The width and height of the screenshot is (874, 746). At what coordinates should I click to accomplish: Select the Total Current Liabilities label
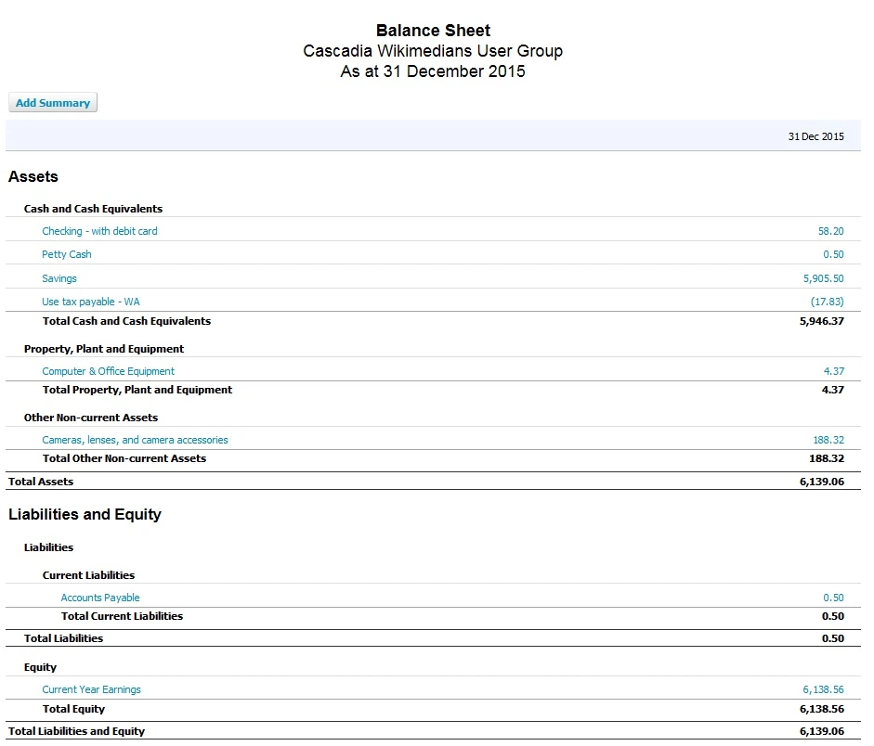pos(122,616)
